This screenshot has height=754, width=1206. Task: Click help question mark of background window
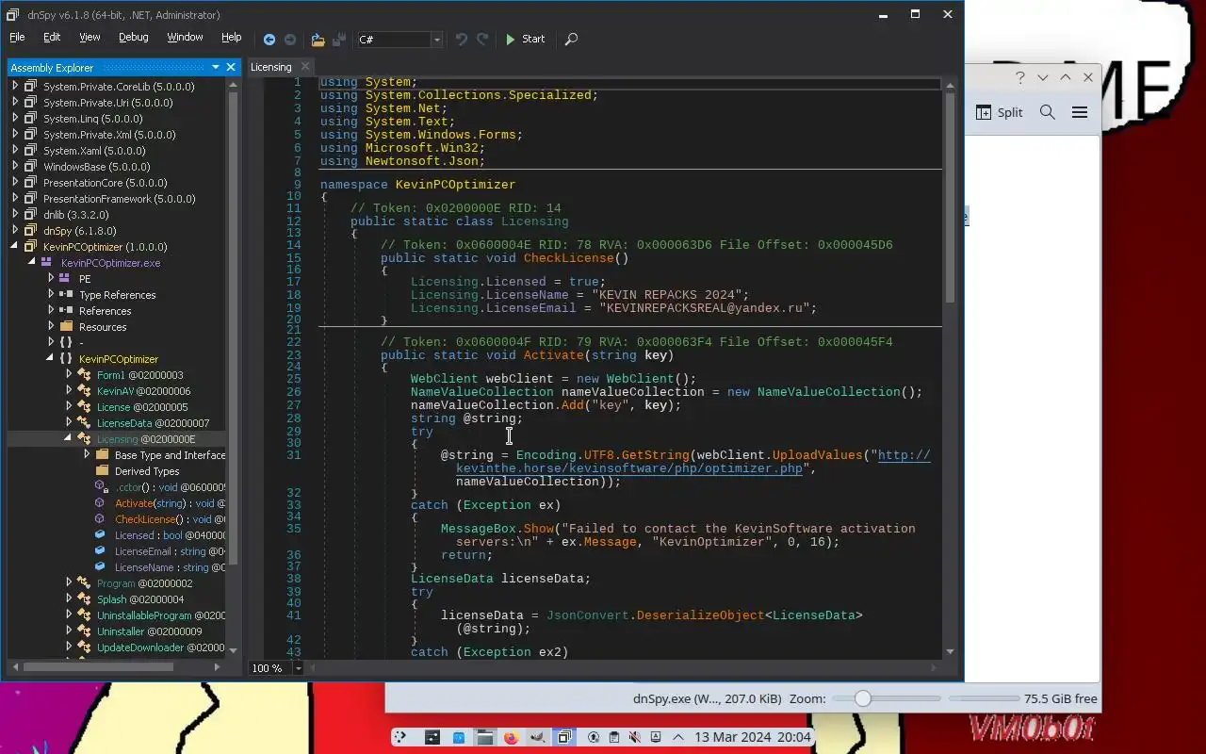click(1019, 77)
